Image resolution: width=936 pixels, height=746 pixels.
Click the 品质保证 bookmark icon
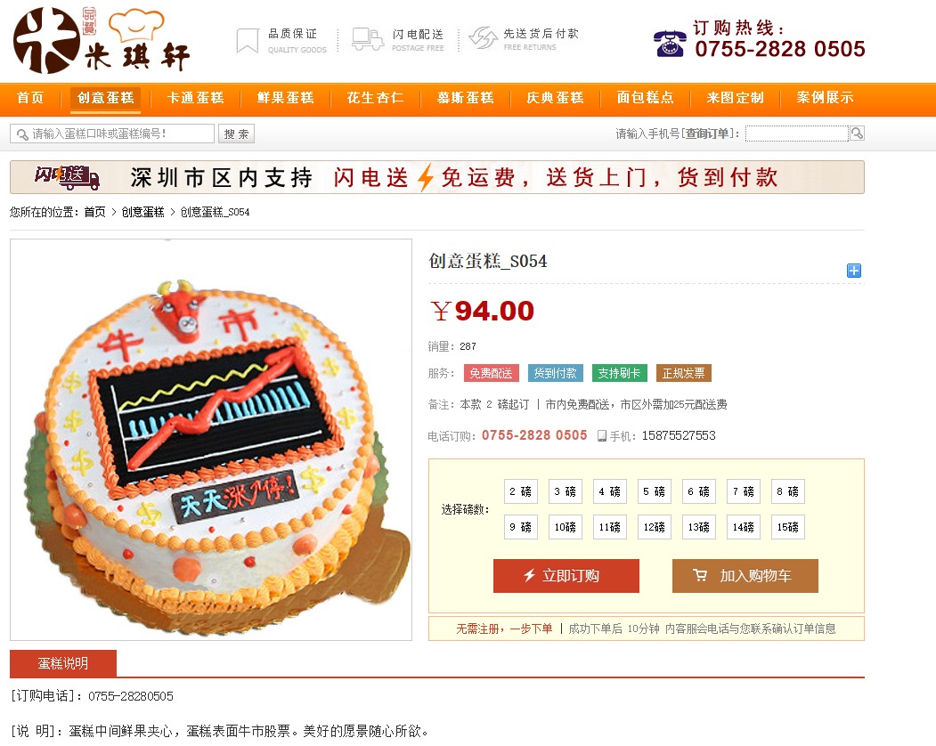pos(247,41)
